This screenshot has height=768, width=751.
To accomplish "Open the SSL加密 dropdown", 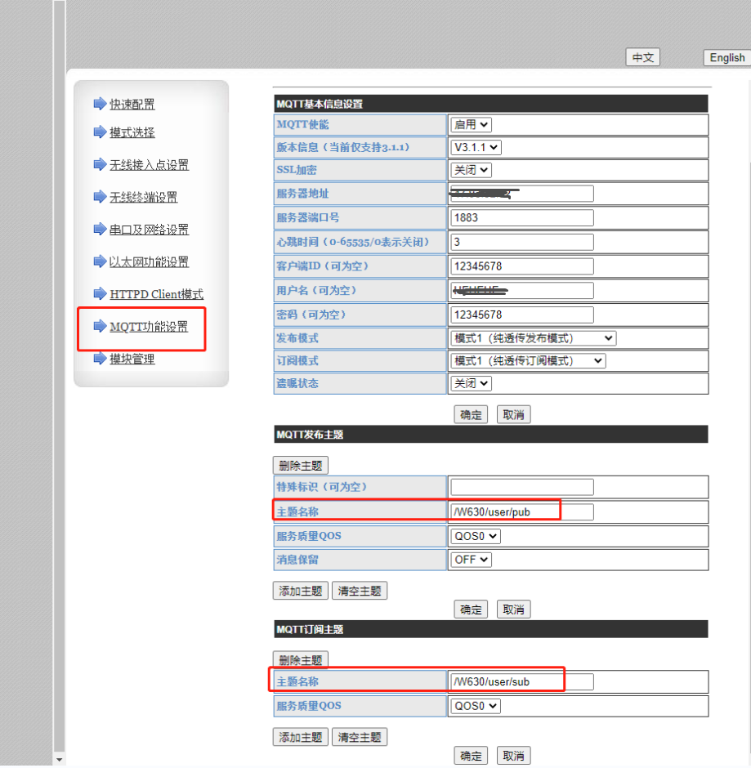I will pos(472,170).
